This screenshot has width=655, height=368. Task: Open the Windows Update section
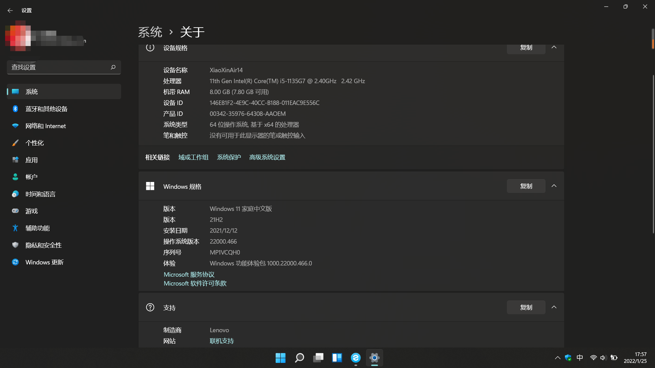[x=44, y=262]
